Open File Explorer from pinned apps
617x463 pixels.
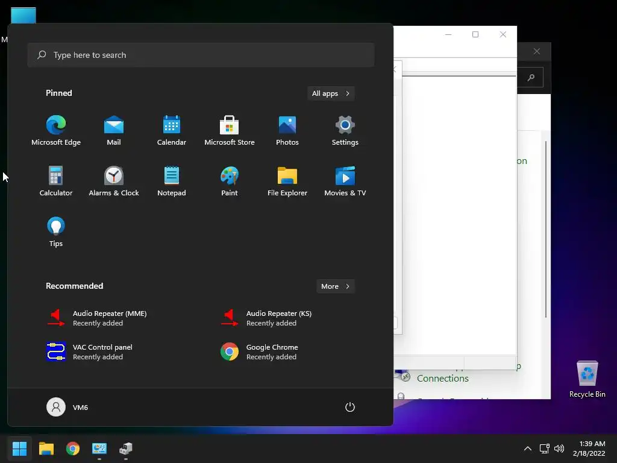tap(287, 181)
